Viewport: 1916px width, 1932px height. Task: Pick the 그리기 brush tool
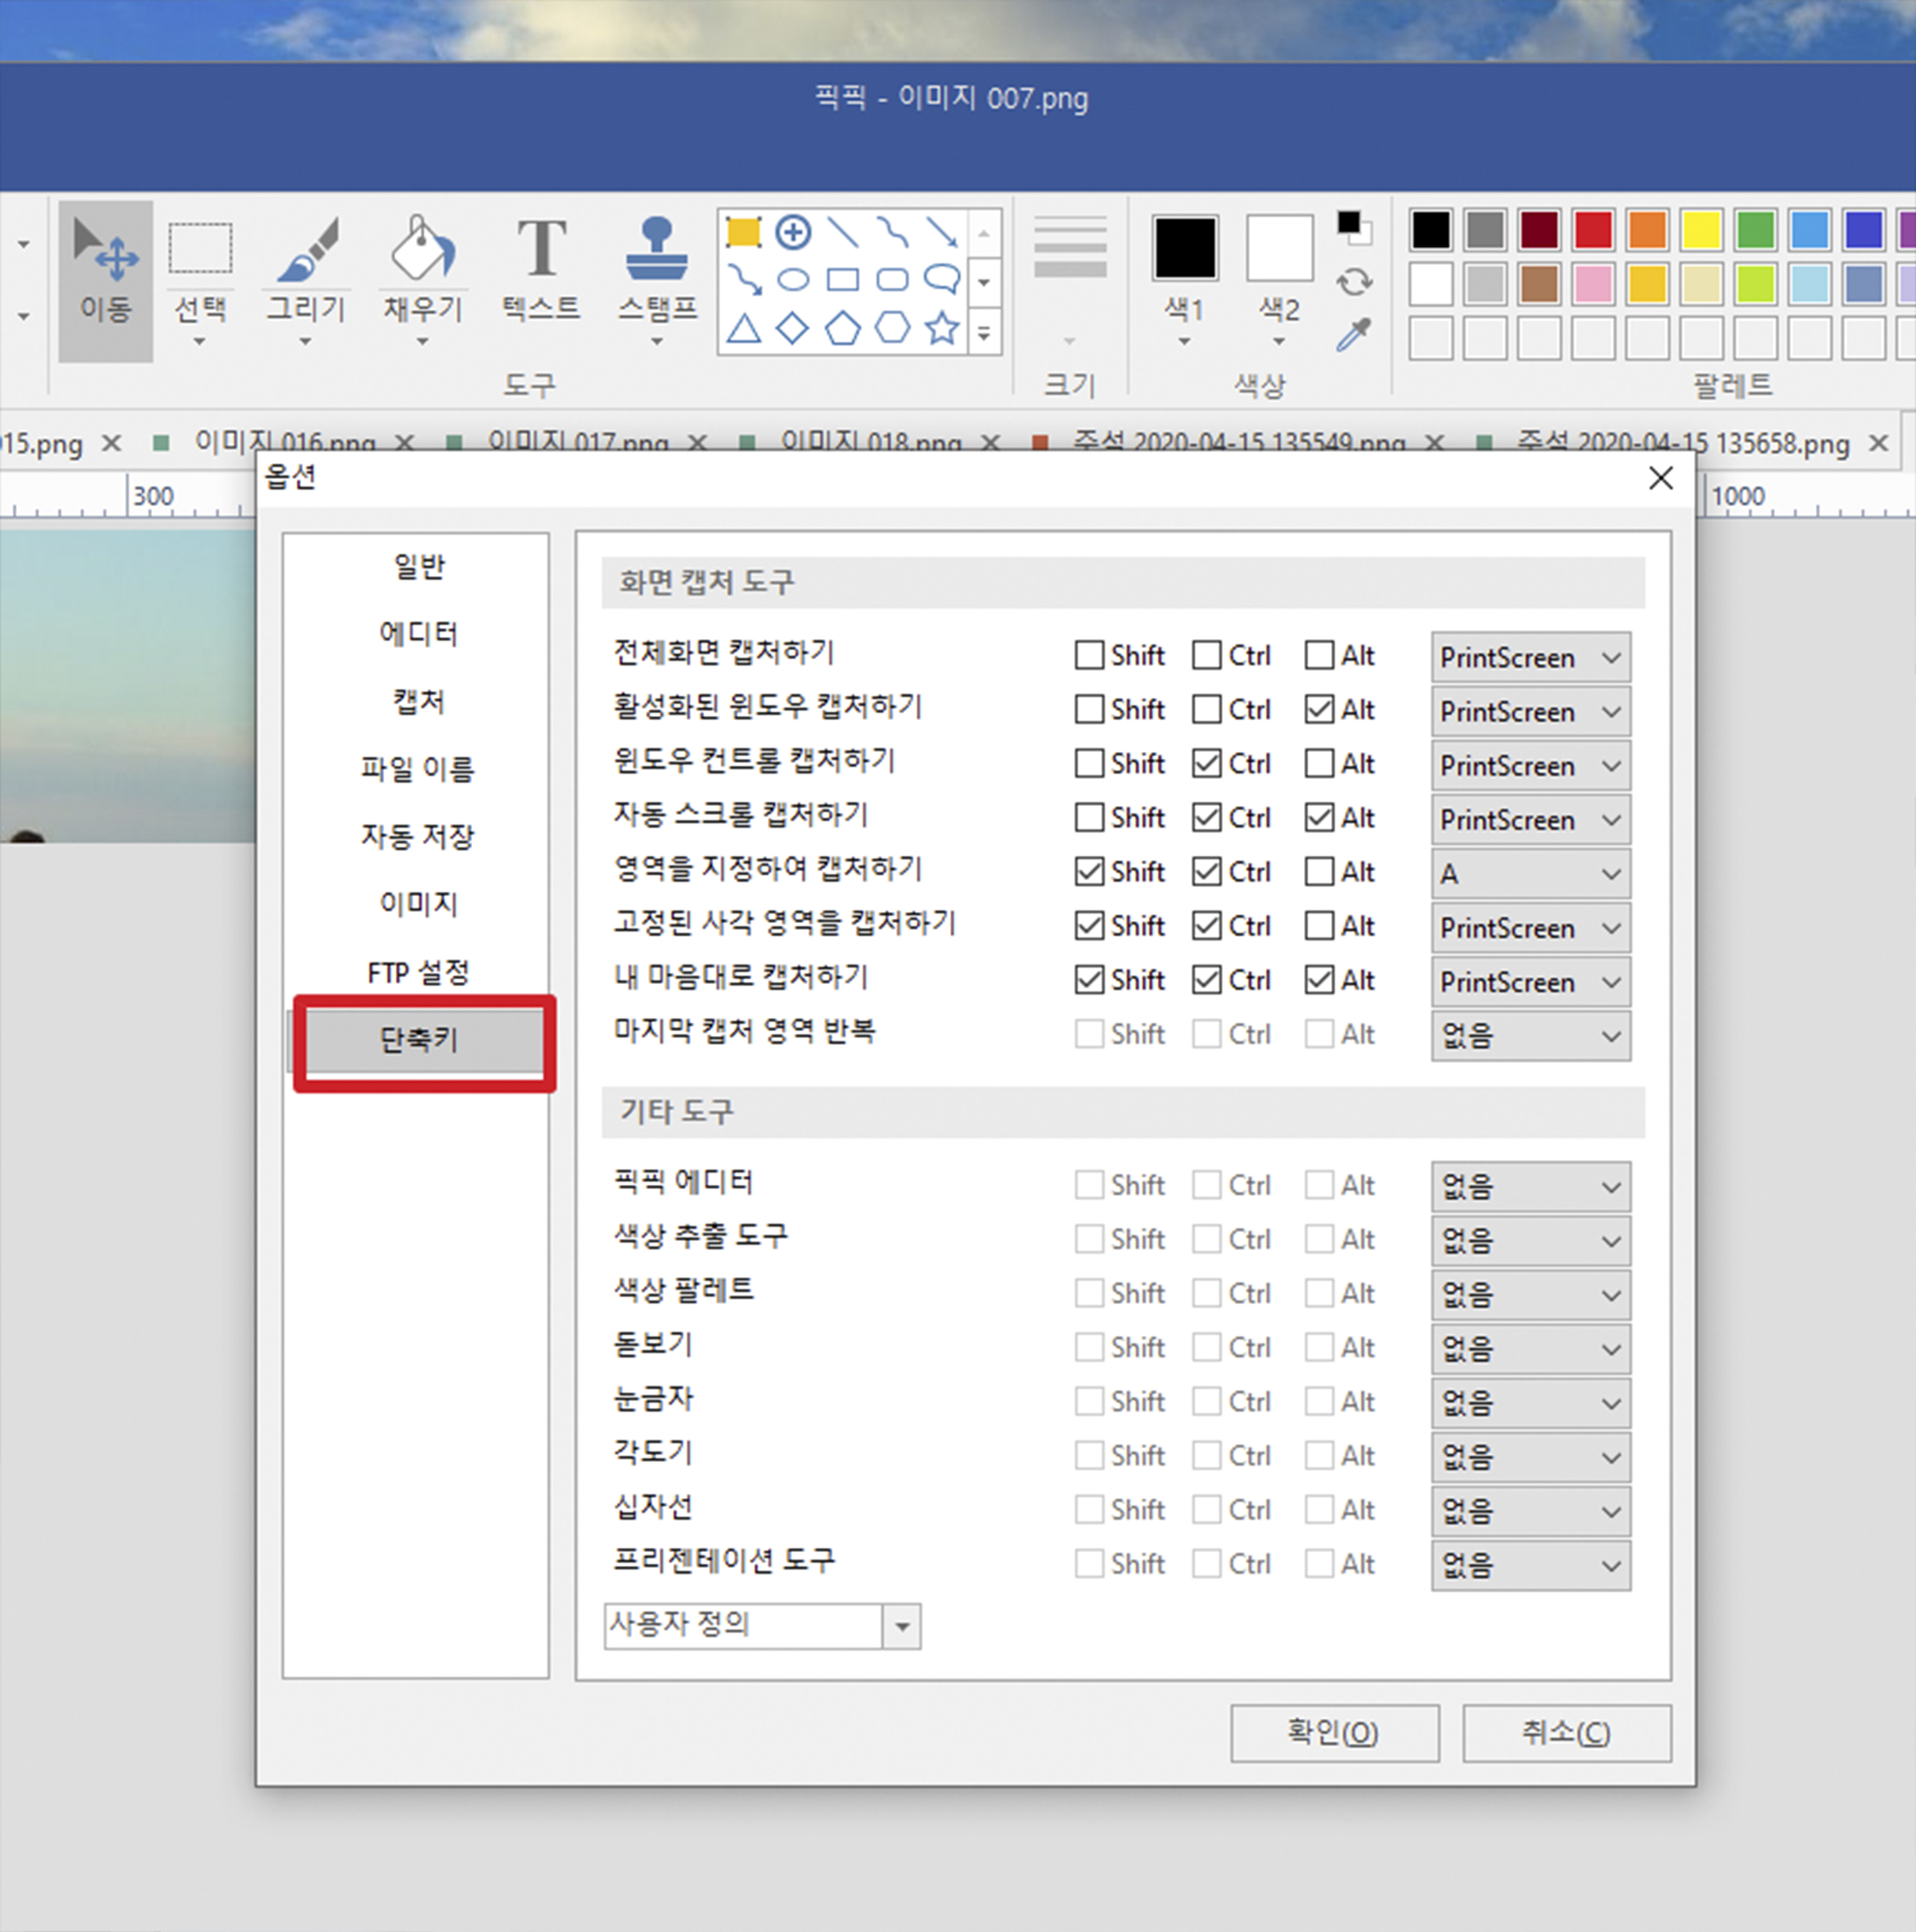(306, 250)
